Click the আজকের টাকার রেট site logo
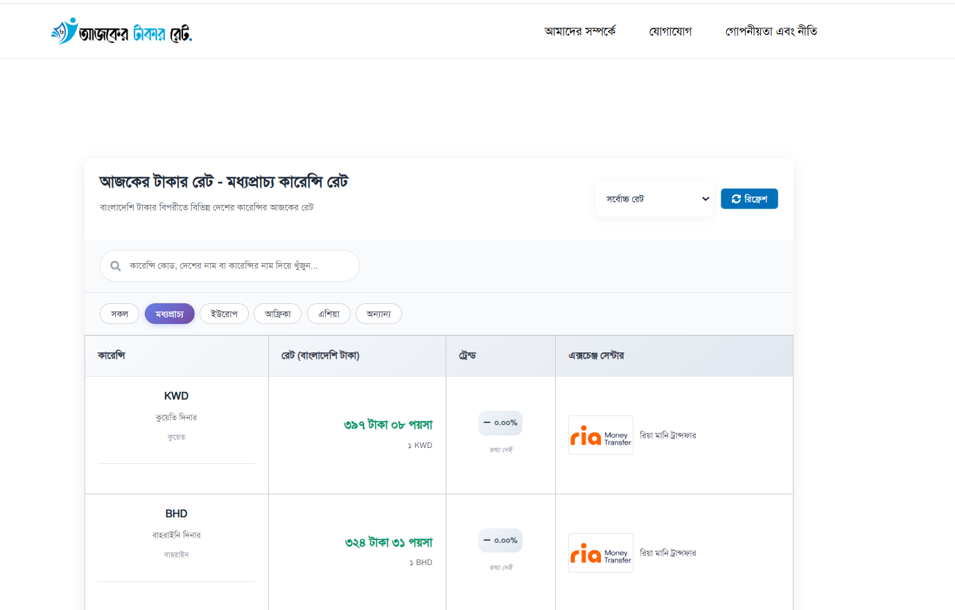The height and width of the screenshot is (610, 955). coord(121,31)
